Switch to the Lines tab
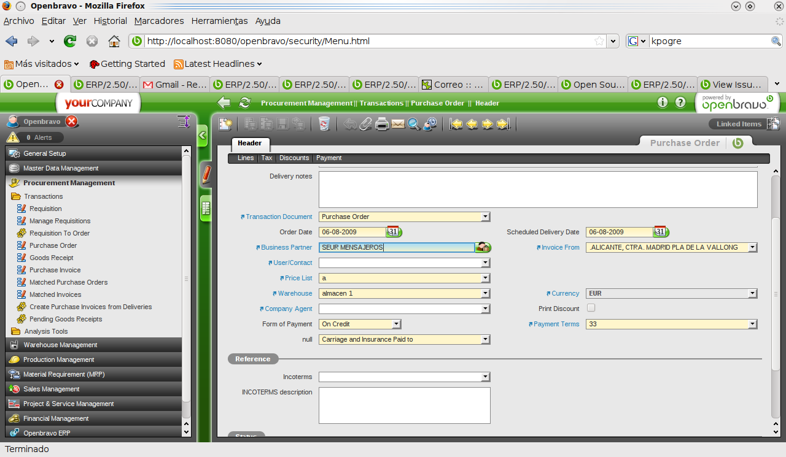Image resolution: width=786 pixels, height=457 pixels. pos(246,158)
